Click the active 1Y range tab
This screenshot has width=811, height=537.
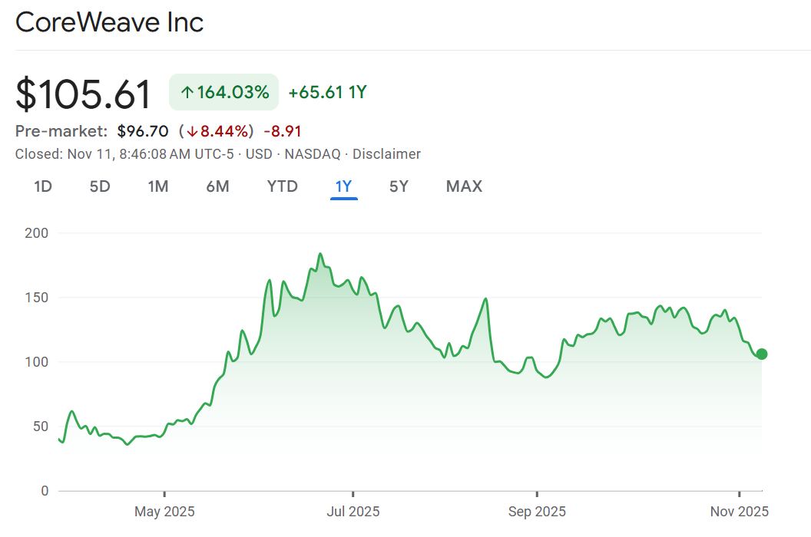click(343, 186)
